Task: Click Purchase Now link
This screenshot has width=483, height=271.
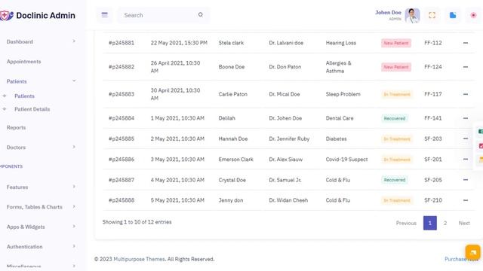Action: (461, 259)
